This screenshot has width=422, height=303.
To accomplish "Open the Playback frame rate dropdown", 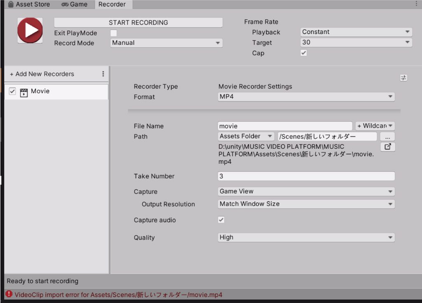I will (x=356, y=32).
